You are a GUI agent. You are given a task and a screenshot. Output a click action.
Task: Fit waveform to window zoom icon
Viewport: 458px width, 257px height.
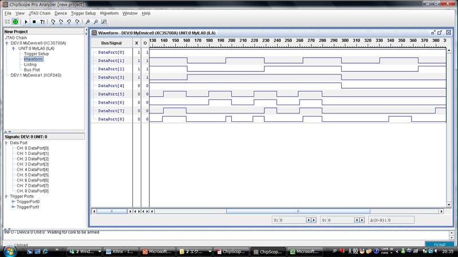pyautogui.click(x=104, y=22)
